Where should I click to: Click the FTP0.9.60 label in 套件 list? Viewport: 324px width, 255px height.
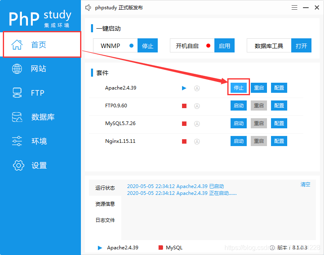[116, 106]
